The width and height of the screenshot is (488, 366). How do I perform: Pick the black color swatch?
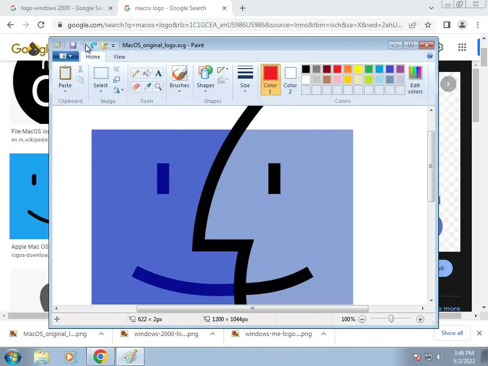click(x=306, y=69)
